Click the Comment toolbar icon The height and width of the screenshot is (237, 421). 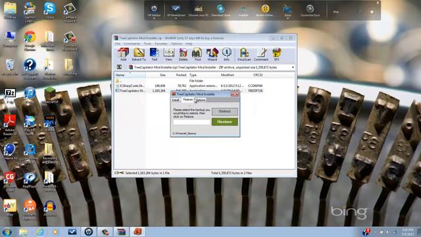tap(261, 54)
